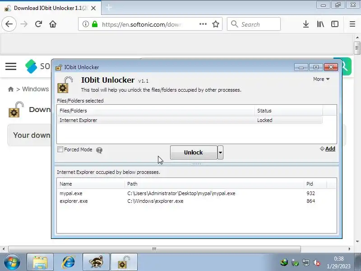Click the Softonic logo
The image size is (361, 271).
[37, 66]
